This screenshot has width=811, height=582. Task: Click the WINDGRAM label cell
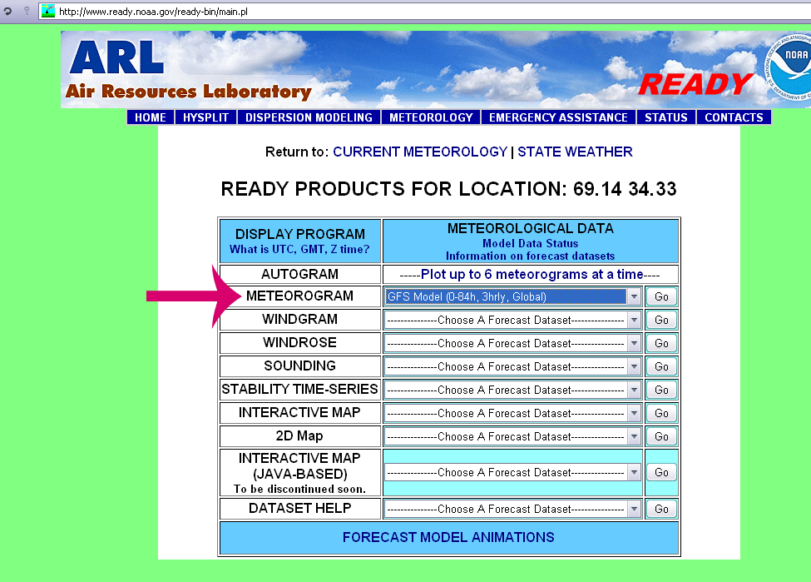pyautogui.click(x=300, y=320)
